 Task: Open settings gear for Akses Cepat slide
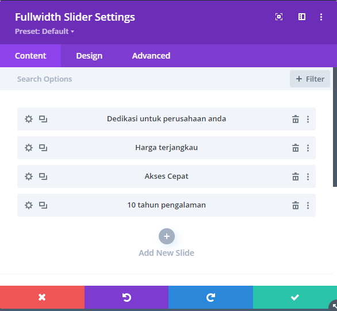pos(29,176)
